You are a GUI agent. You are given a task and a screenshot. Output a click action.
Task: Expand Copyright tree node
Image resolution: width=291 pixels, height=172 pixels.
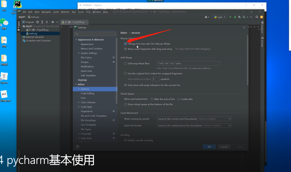point(79,134)
